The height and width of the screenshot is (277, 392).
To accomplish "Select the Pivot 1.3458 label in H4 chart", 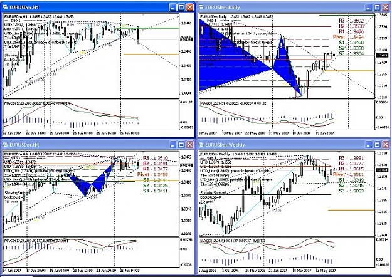I will pyautogui.click(x=152, y=174).
